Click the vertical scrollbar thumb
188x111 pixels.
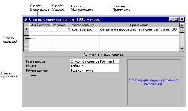(182, 30)
